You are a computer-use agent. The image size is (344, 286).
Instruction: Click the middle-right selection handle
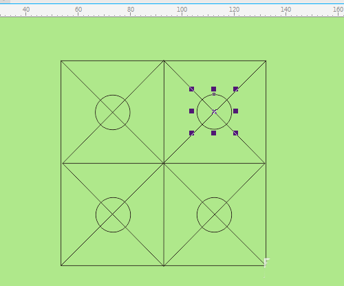click(236, 111)
